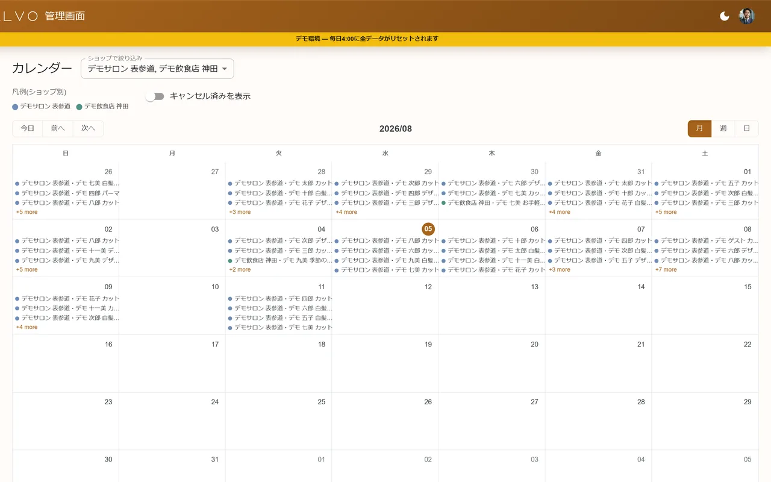Open デモ 八郎 カット event on August 02
771x482 pixels.
tap(66, 240)
